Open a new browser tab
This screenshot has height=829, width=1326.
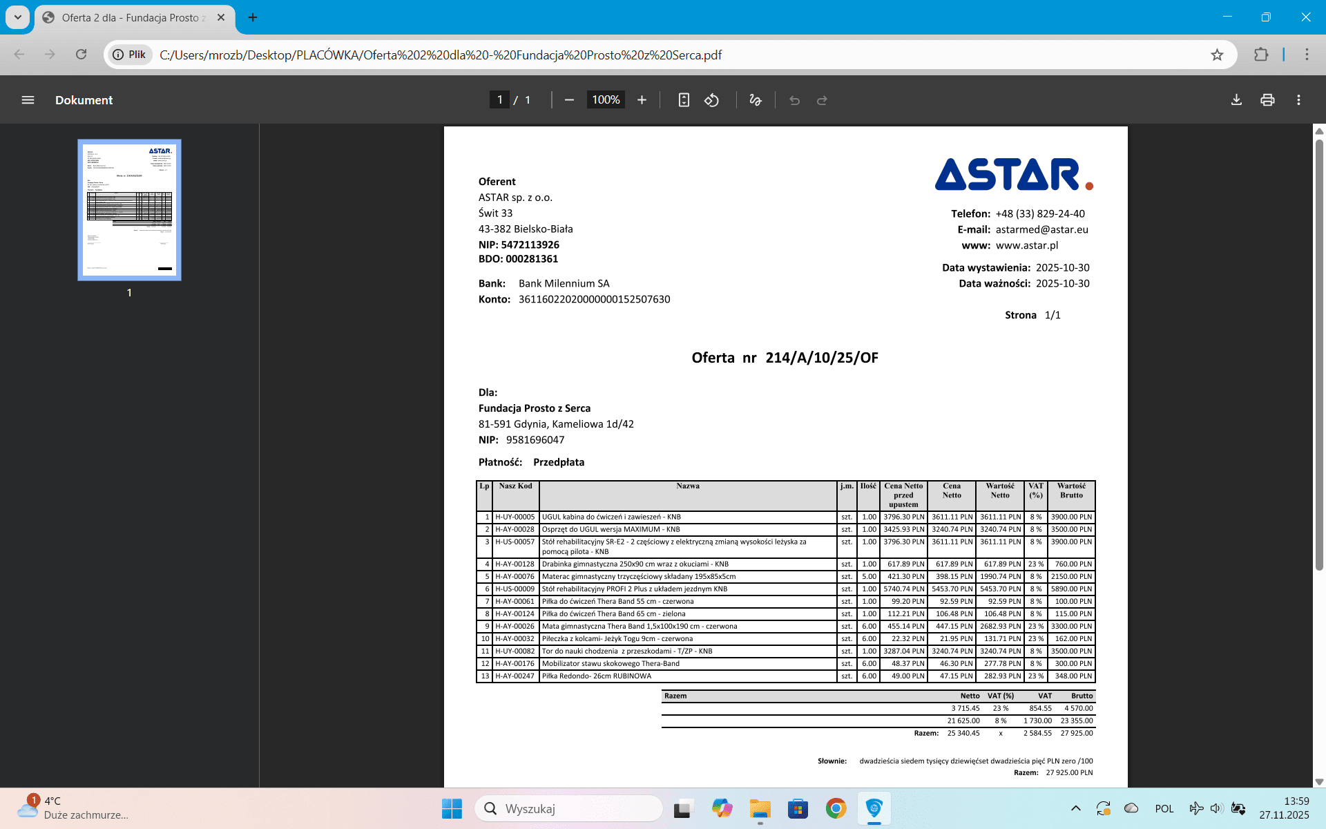pos(253,18)
